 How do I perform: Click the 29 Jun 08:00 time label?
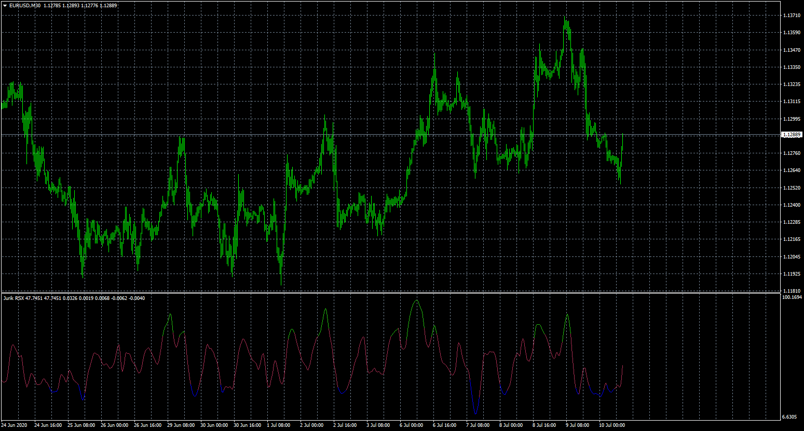click(x=181, y=425)
